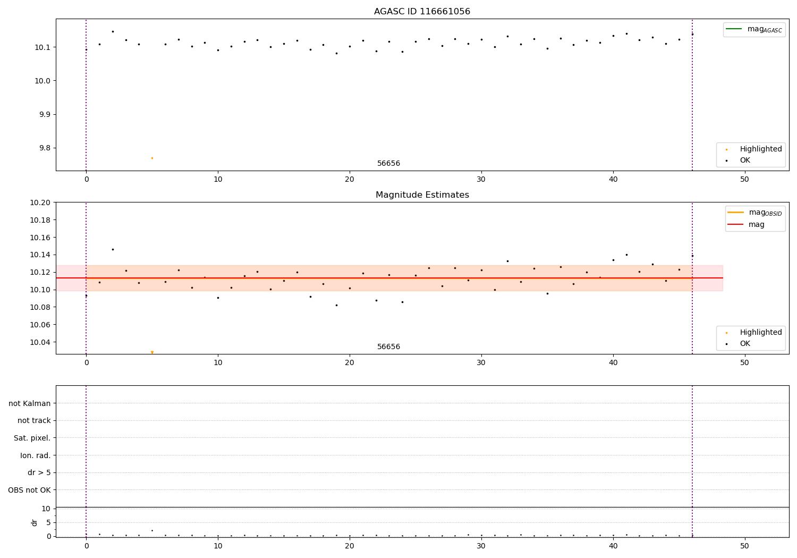Click the 56656 label in Magnitude Estimates plot
The height and width of the screenshot is (558, 797).
[388, 346]
